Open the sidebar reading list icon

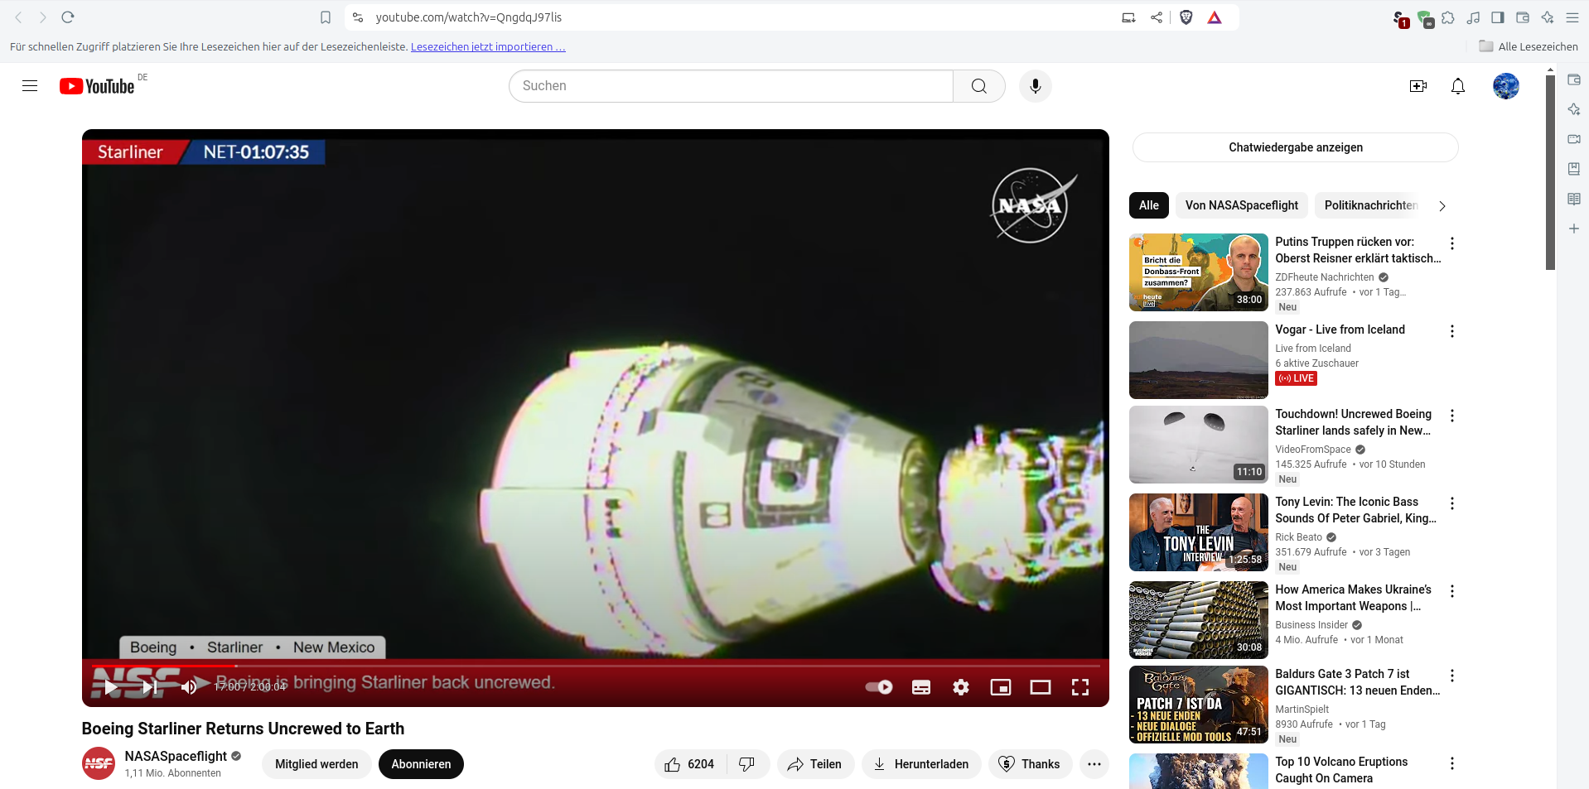(x=1574, y=199)
